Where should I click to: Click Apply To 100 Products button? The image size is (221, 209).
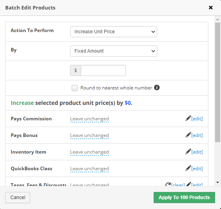[x=184, y=198]
